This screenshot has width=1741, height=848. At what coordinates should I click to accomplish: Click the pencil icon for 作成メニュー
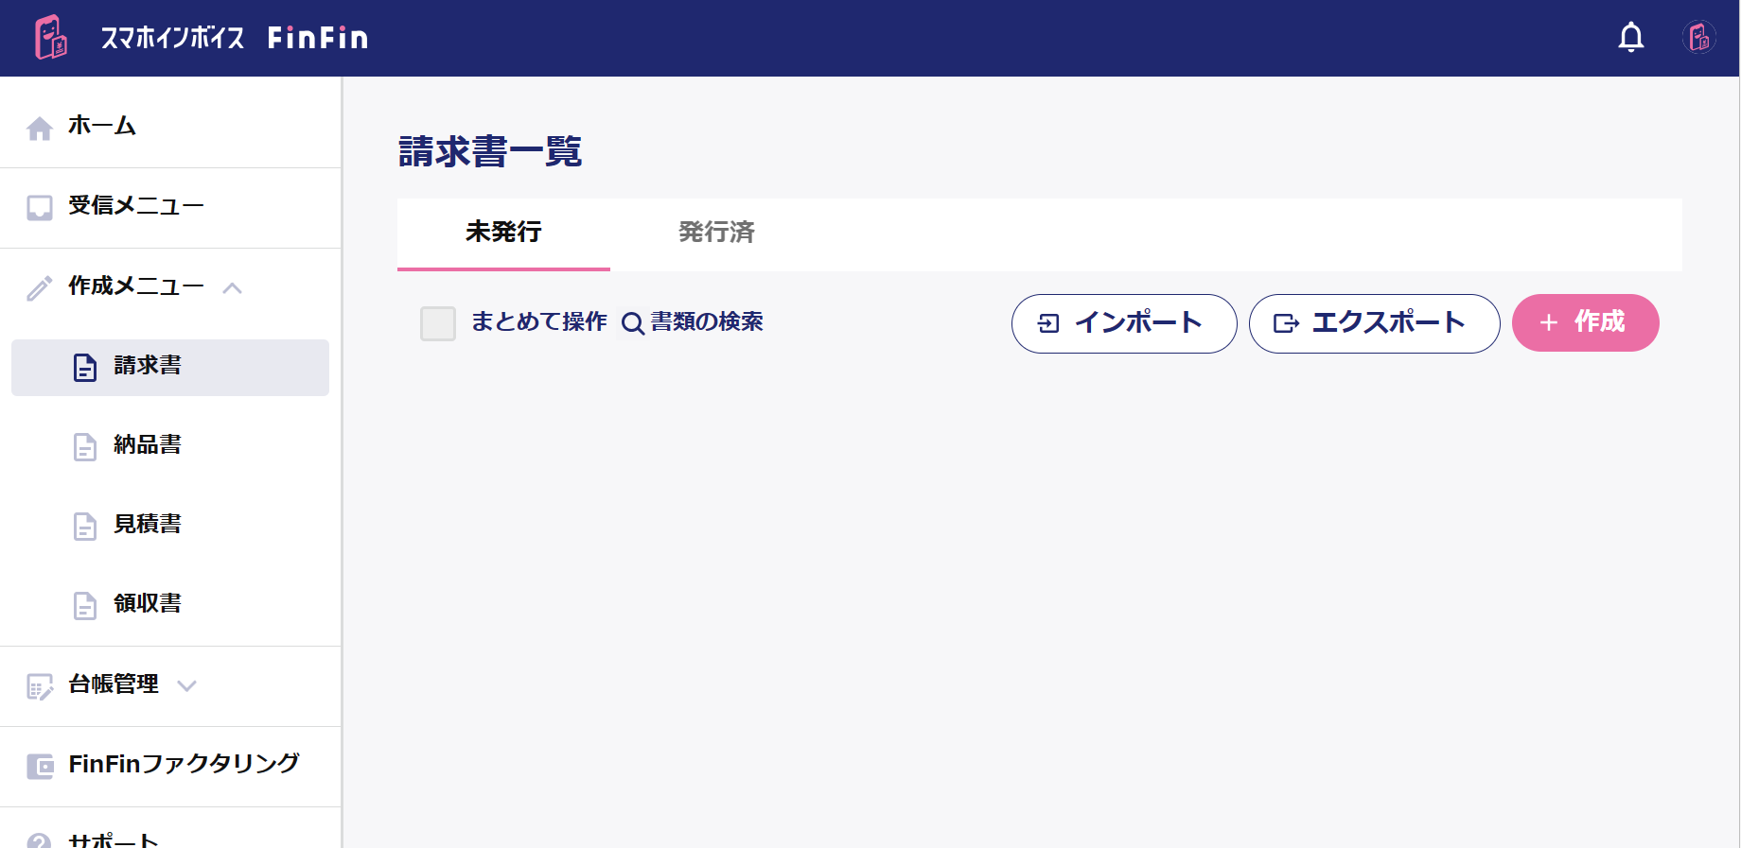click(x=40, y=288)
